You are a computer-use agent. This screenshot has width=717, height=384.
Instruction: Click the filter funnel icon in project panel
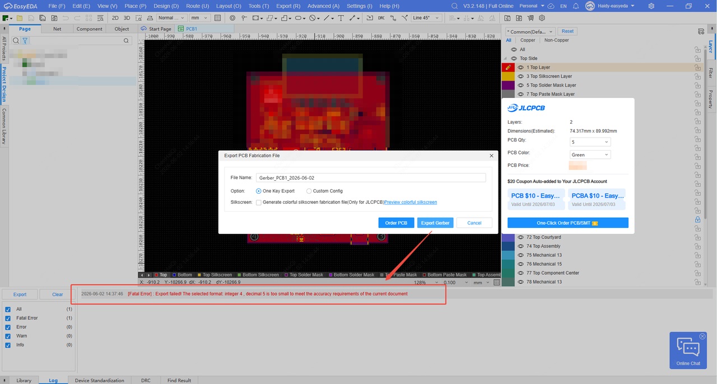[x=25, y=41]
